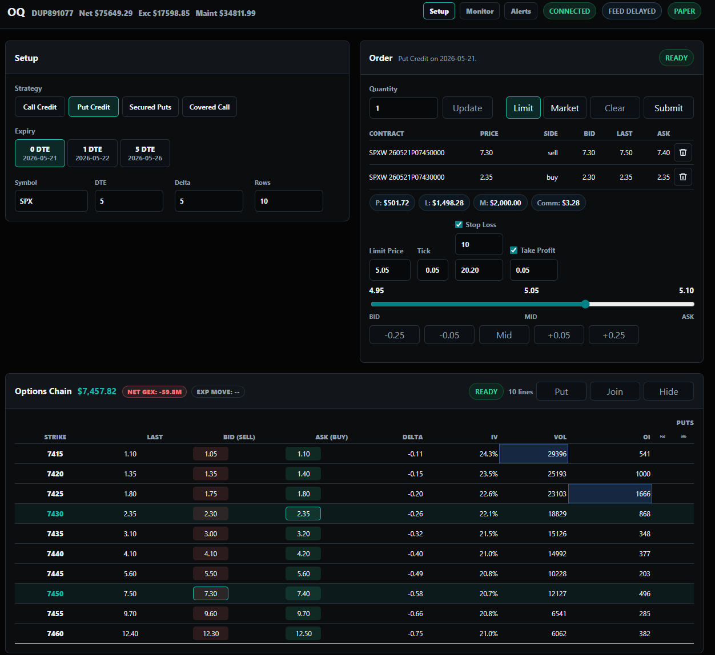Click the P: $501.72 profit pill
The width and height of the screenshot is (715, 655).
pyautogui.click(x=392, y=203)
